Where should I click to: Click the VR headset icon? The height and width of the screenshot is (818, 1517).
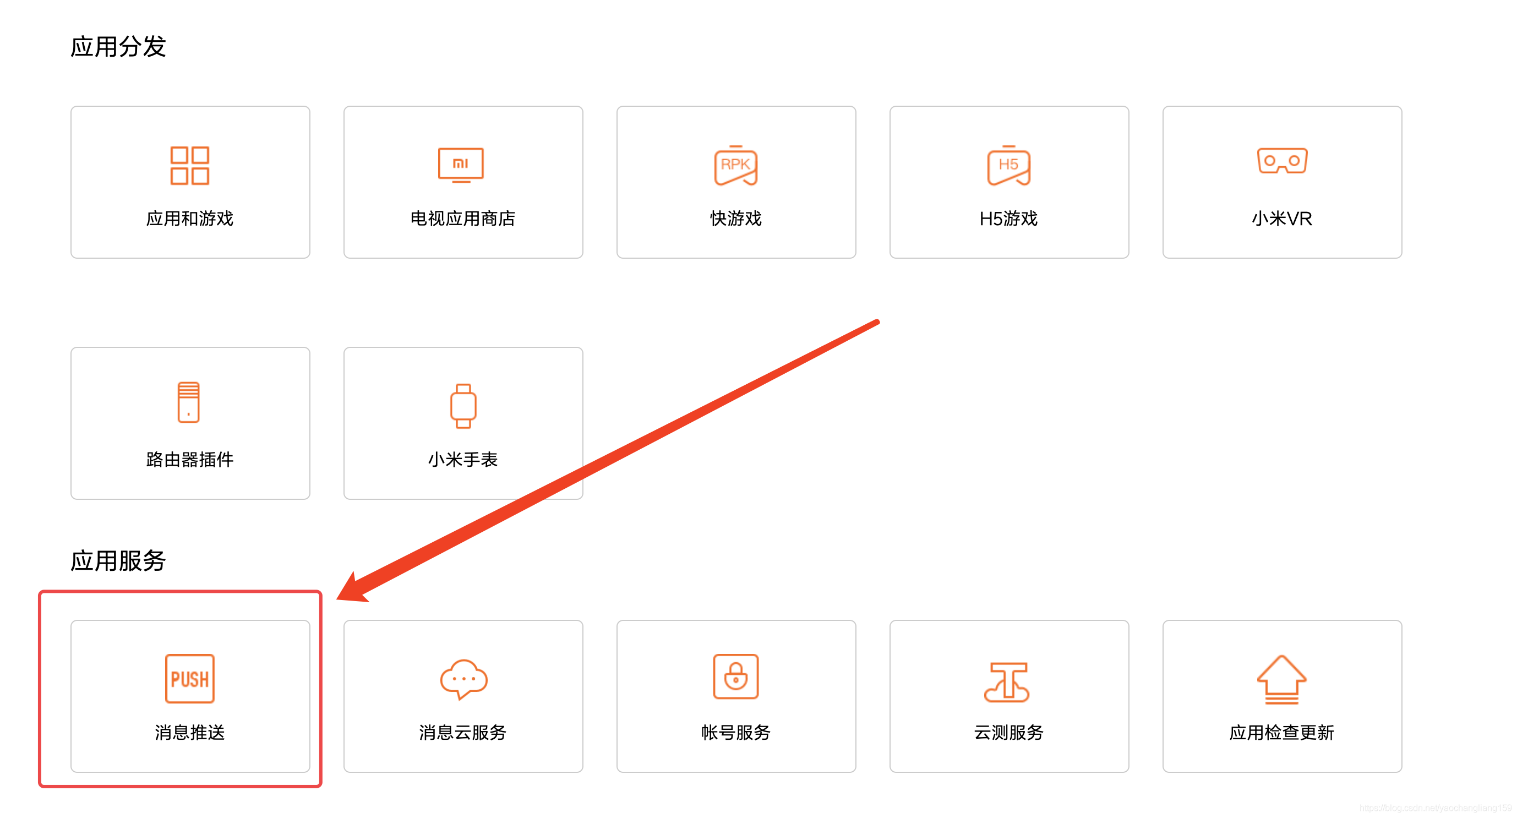click(1282, 161)
